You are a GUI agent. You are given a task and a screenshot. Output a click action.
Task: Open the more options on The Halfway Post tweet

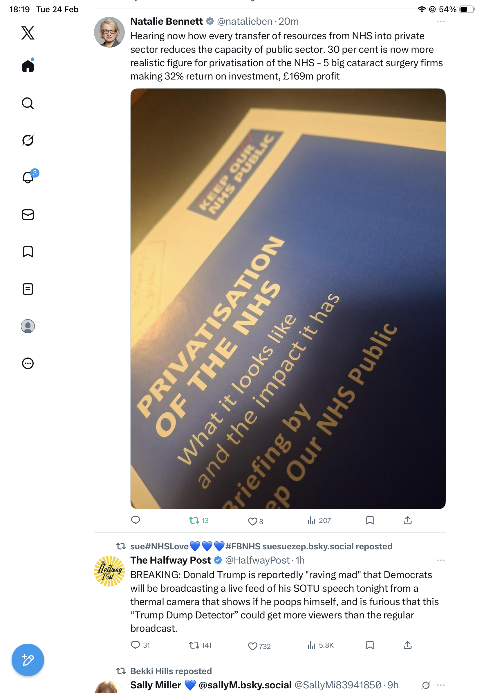click(440, 560)
